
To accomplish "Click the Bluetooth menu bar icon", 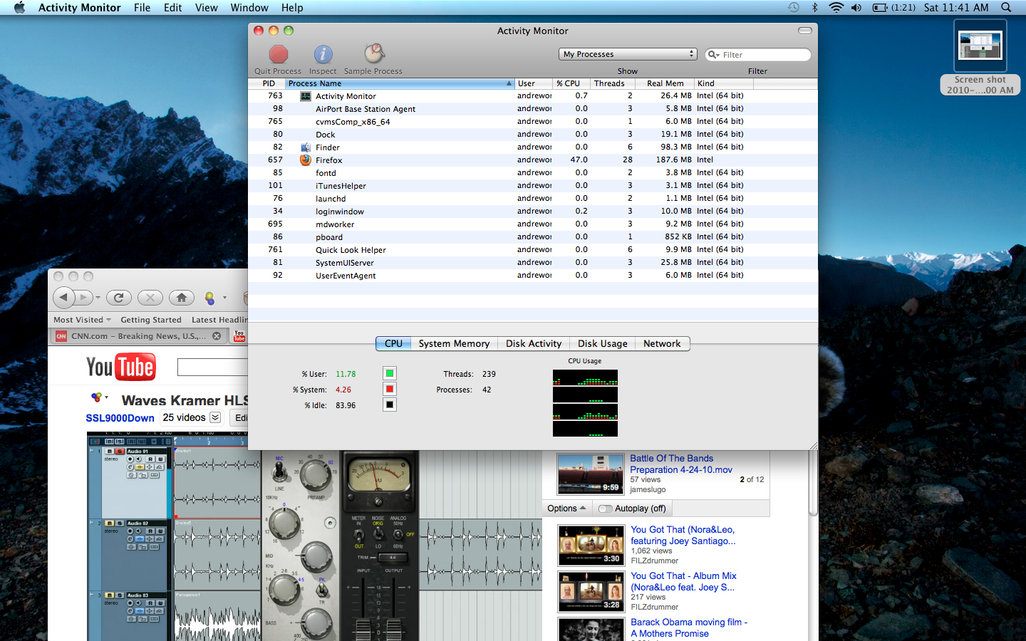I will coord(815,7).
